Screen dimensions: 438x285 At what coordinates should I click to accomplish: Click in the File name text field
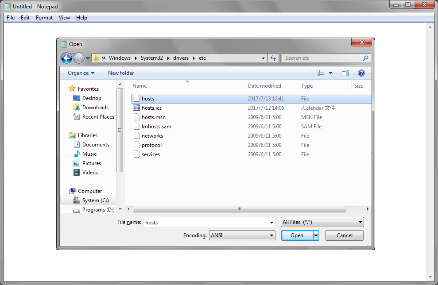206,222
